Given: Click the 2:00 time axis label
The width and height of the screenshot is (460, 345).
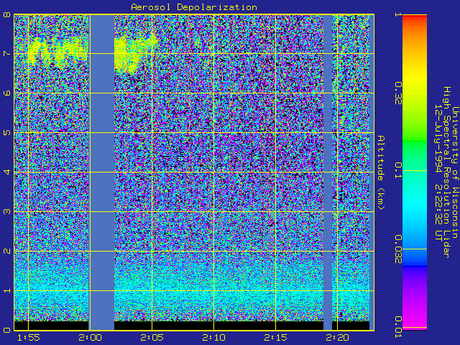Looking at the screenshot, I should 90,338.
